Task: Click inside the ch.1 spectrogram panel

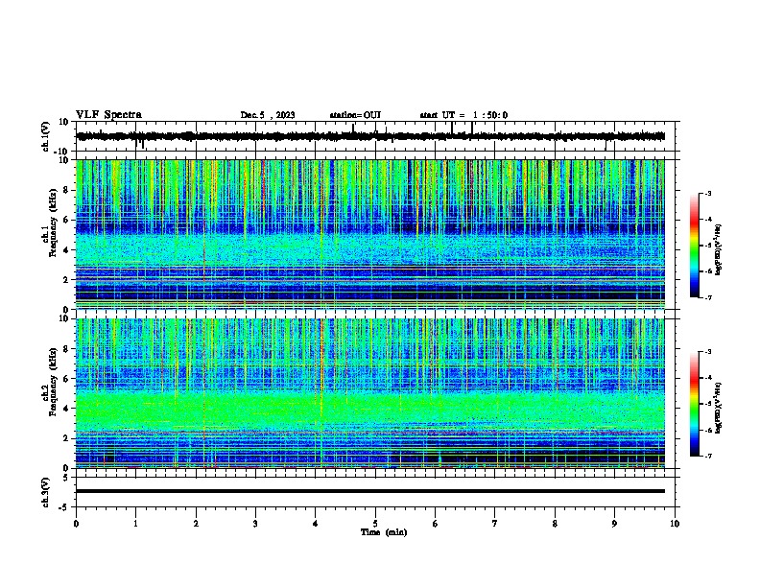Action: [x=370, y=234]
